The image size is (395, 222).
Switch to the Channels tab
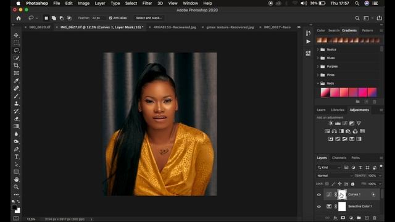(339, 158)
